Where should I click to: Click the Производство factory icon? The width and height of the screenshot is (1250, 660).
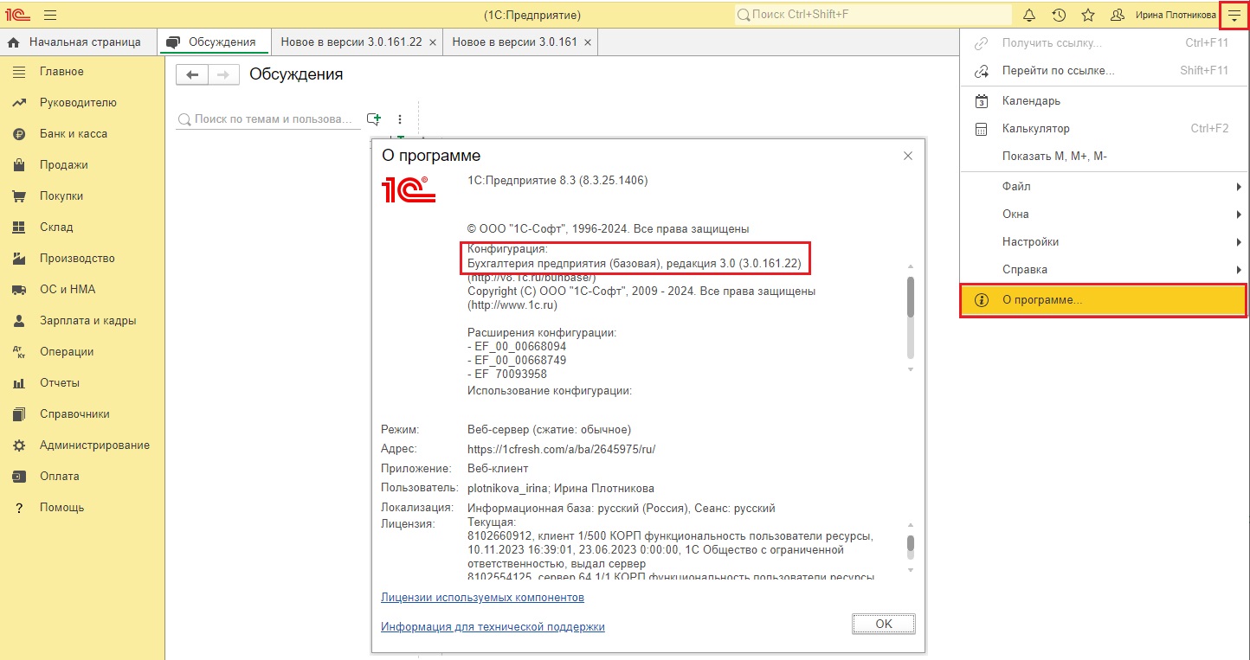coord(19,259)
